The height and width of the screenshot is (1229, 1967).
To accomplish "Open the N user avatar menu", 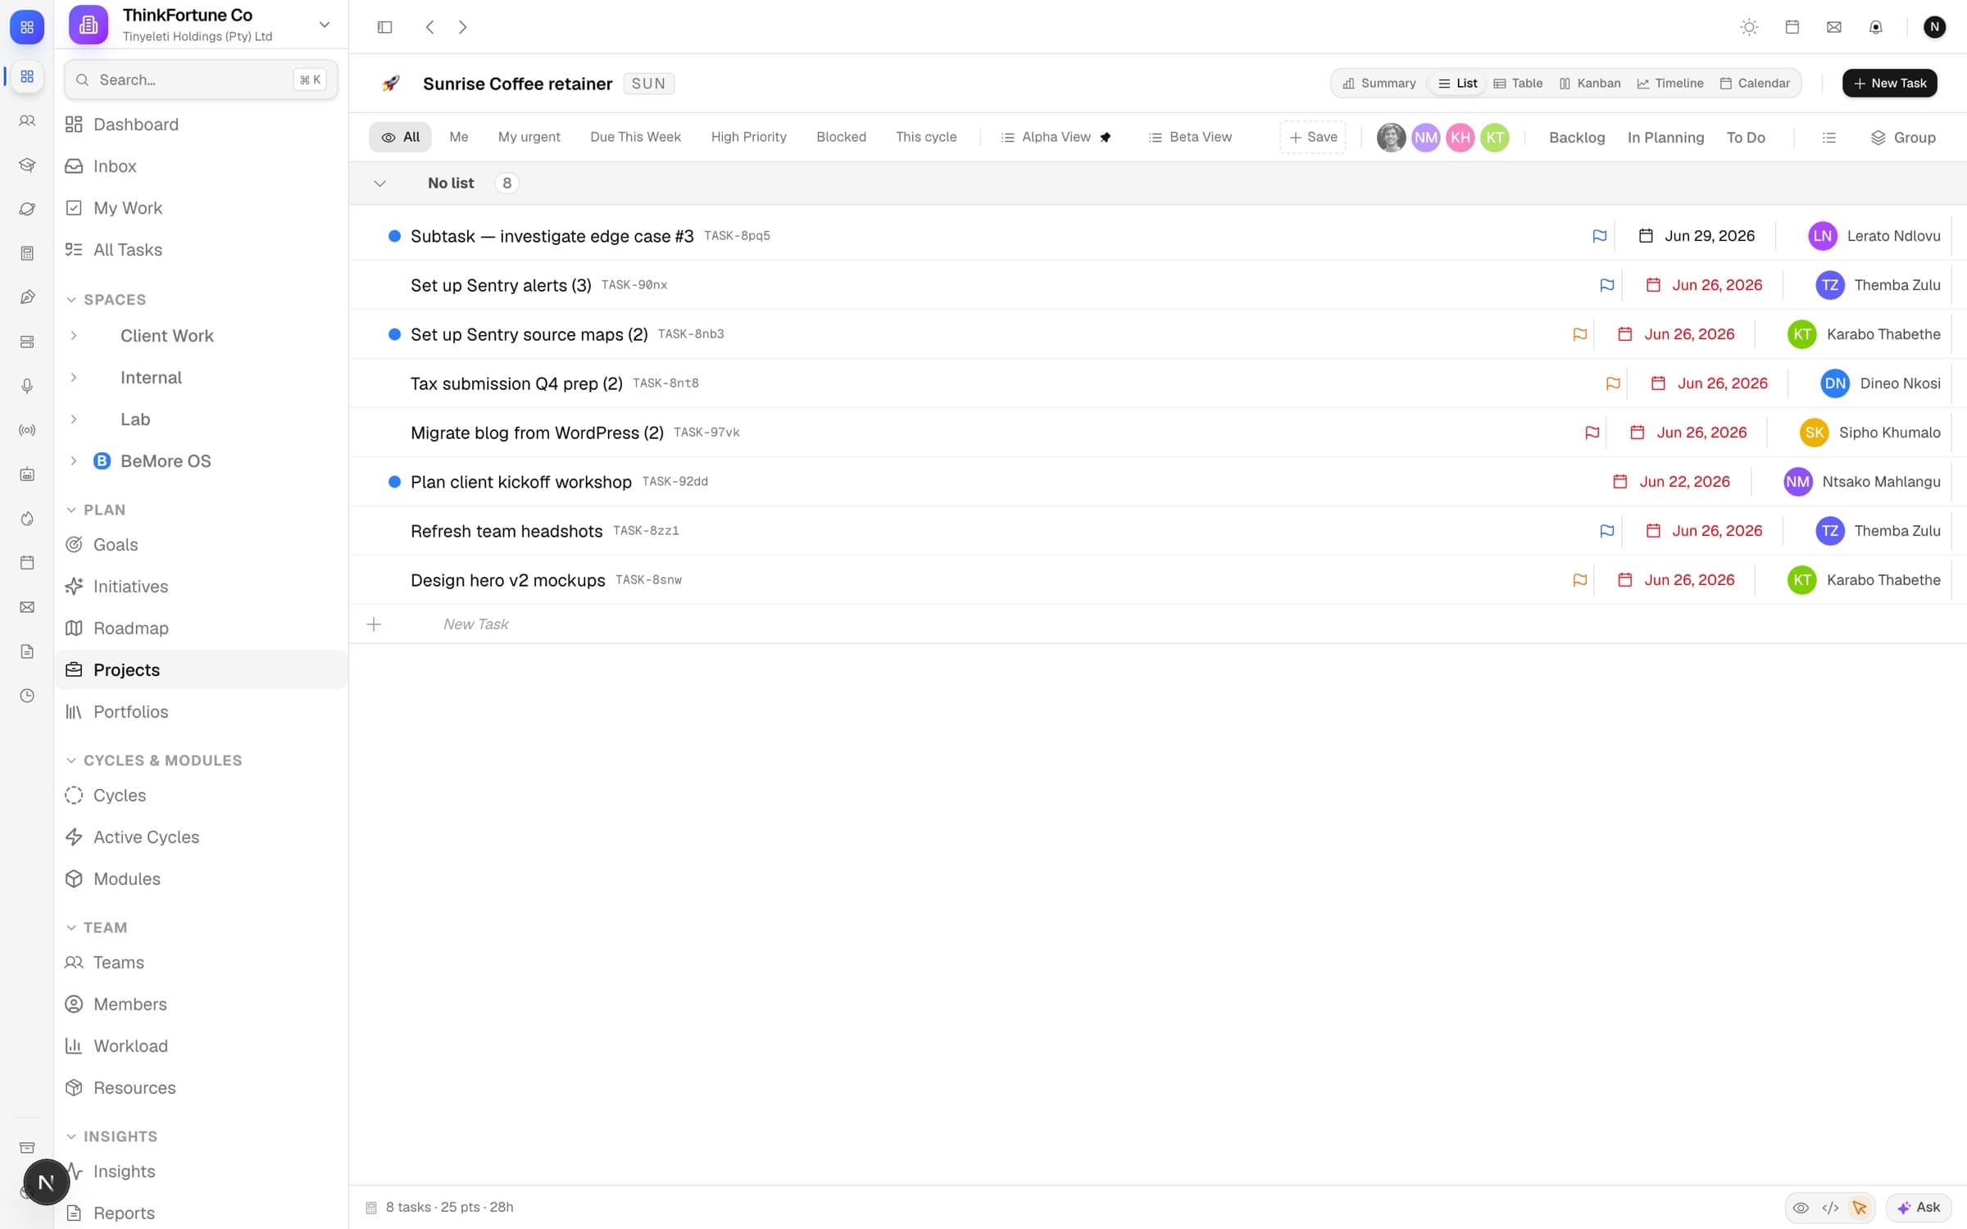I will 1934,27.
